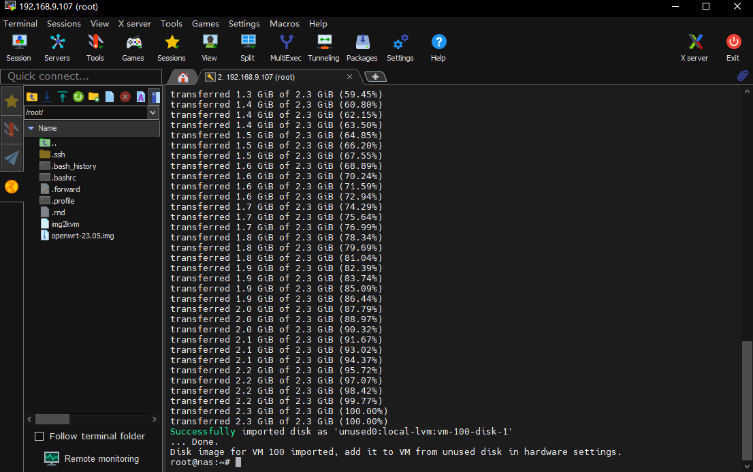753x472 pixels.
Task: Click the terminal vertical scrollbar thumb
Action: tap(747, 401)
